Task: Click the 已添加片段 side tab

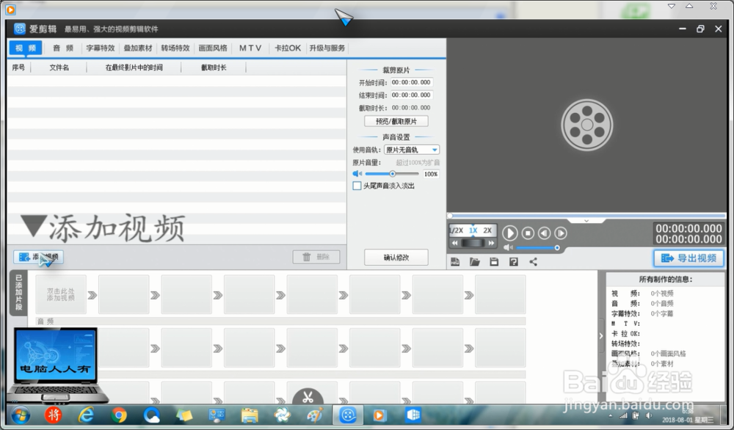Action: pyautogui.click(x=19, y=293)
